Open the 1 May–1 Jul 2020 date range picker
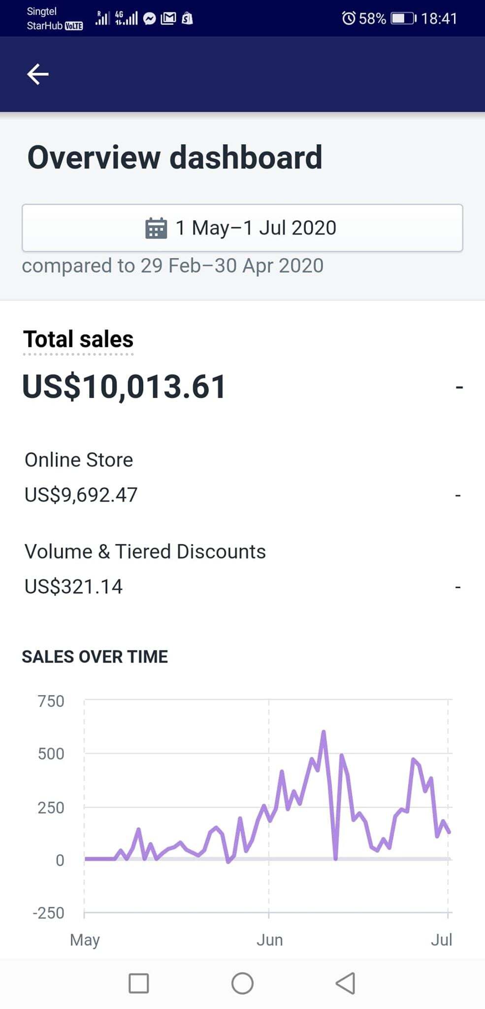This screenshot has height=1009, width=485. pos(242,228)
